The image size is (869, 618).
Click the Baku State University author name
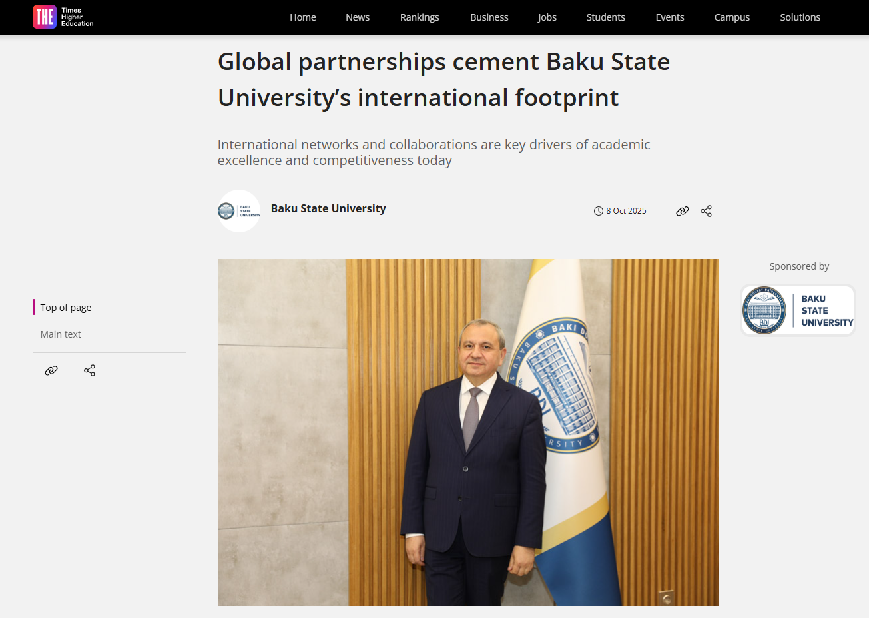[328, 208]
